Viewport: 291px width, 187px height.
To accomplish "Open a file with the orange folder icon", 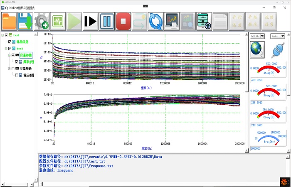I will 9,21.
